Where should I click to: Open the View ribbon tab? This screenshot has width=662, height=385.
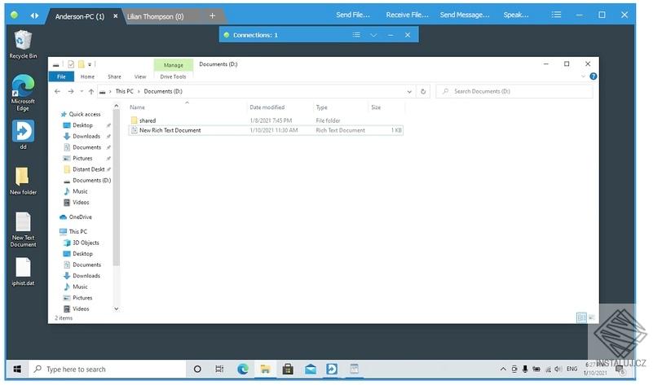140,77
